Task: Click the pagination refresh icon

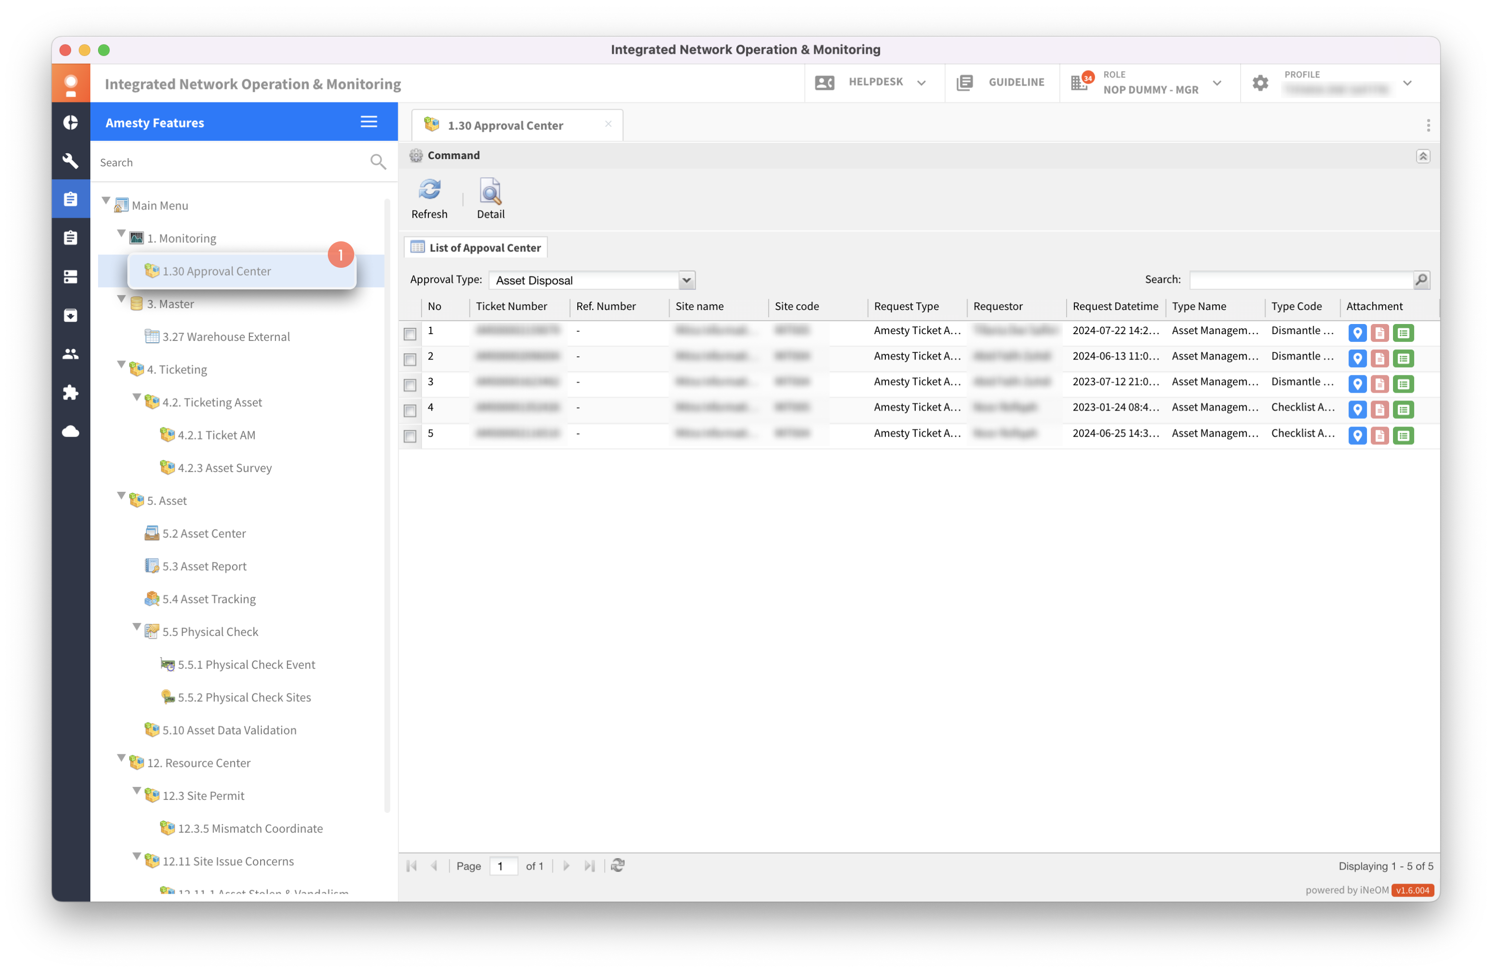Action: 618,866
